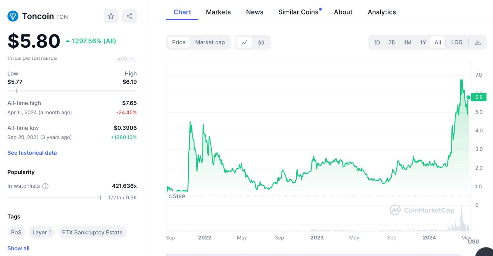
Task: Switch to line chart icon
Action: point(244,42)
